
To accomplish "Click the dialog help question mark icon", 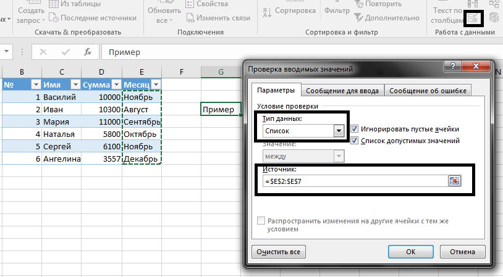I will point(455,68).
